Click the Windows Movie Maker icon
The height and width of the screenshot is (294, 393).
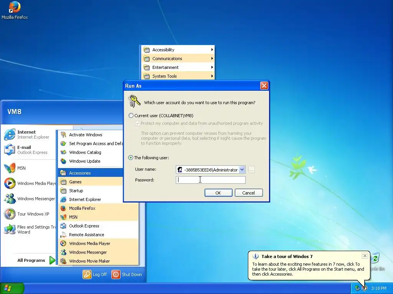tap(63, 261)
